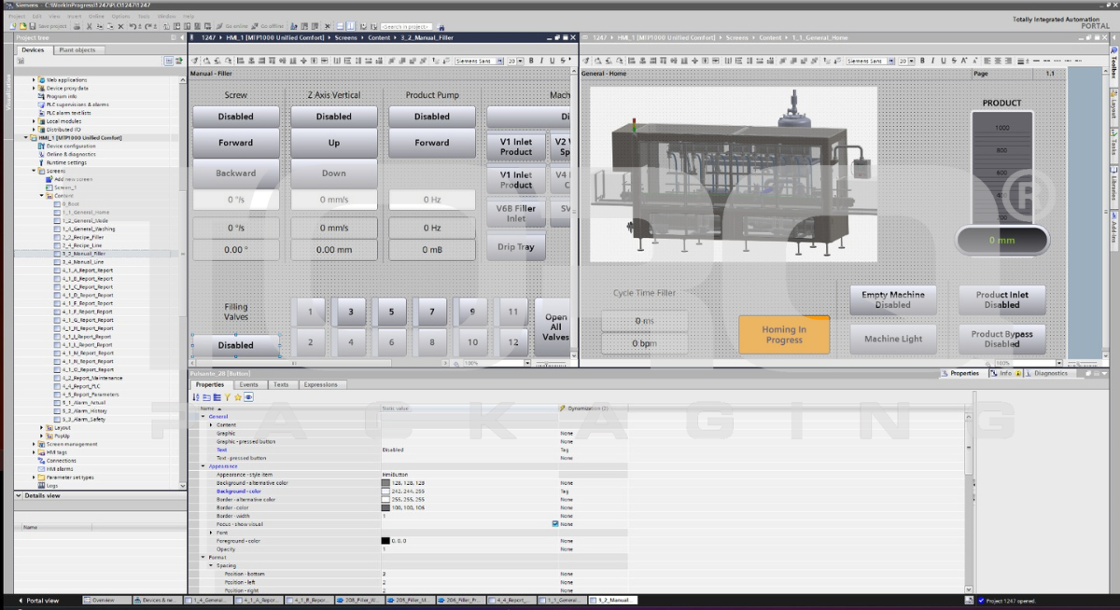Switch to the Expressions tab

(x=321, y=384)
